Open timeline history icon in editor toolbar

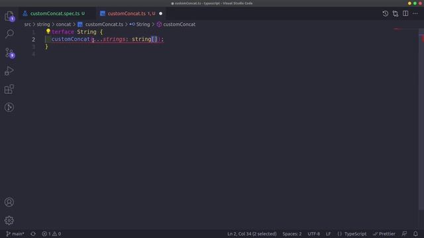click(x=386, y=13)
